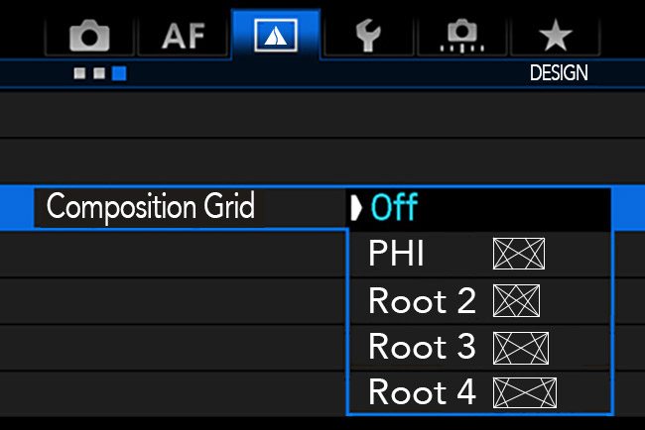Open the camera shooting settings tab
Image resolution: width=645 pixels, height=430 pixels.
[89, 36]
